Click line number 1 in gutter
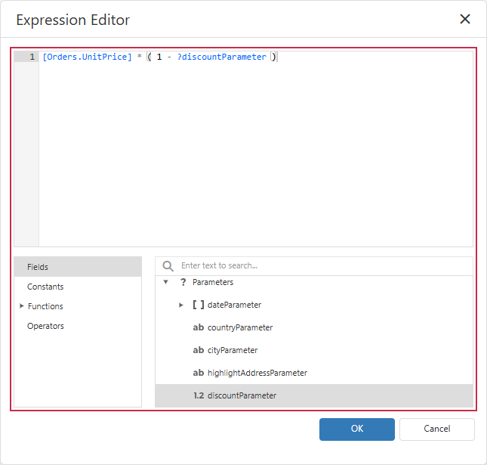Image resolution: width=487 pixels, height=465 pixels. pyautogui.click(x=32, y=57)
